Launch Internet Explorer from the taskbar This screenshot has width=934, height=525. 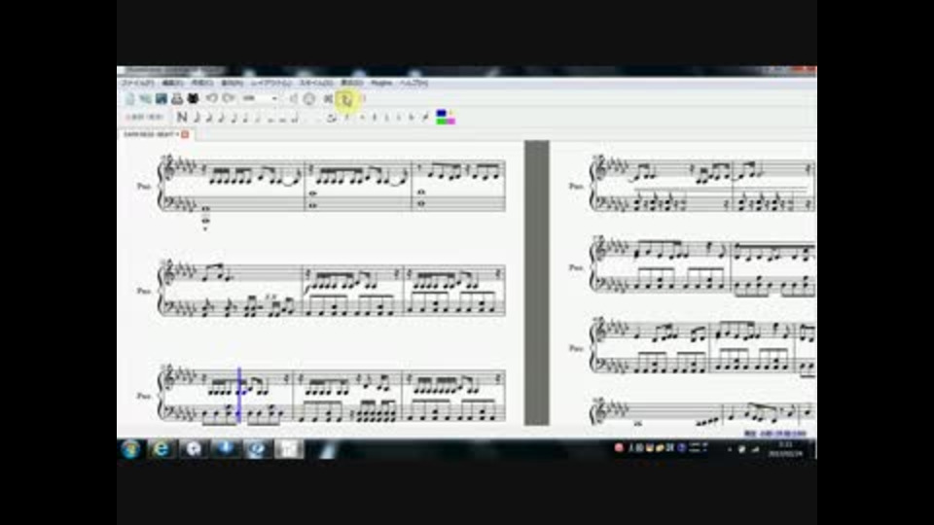(x=161, y=449)
